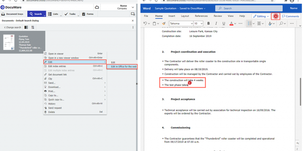Switch to the Review ribbon tab
Screen dimensions: 303x151
click(218, 16)
